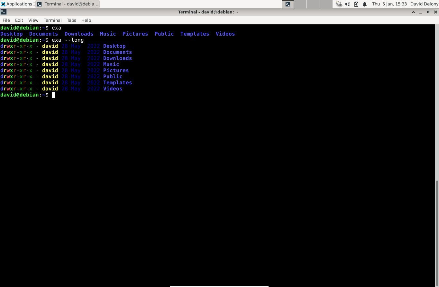
Task: Roll up the terminal window with the caret button
Action: (x=413, y=12)
